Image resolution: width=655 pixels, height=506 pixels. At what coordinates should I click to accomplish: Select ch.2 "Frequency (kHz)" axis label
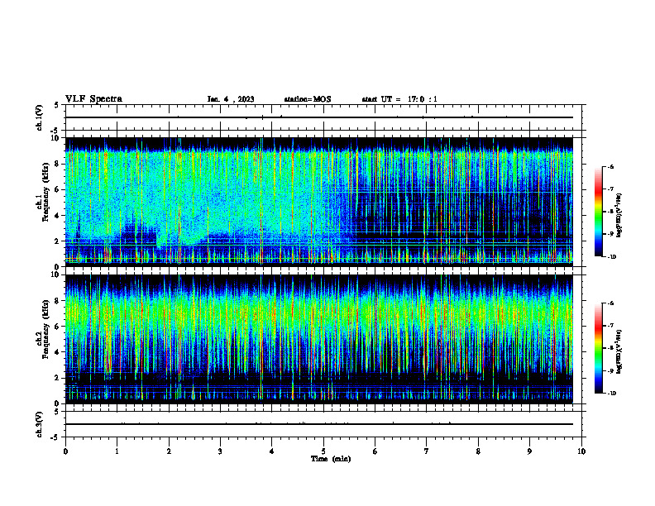[45, 329]
